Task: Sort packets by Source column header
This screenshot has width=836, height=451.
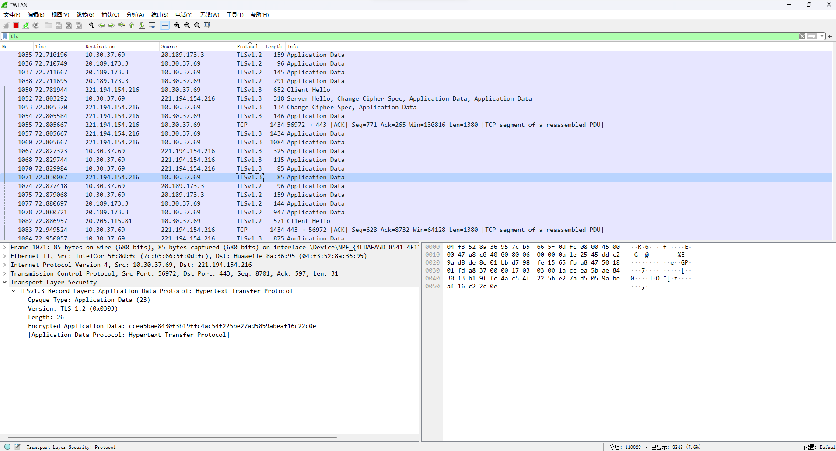Action: (x=197, y=46)
